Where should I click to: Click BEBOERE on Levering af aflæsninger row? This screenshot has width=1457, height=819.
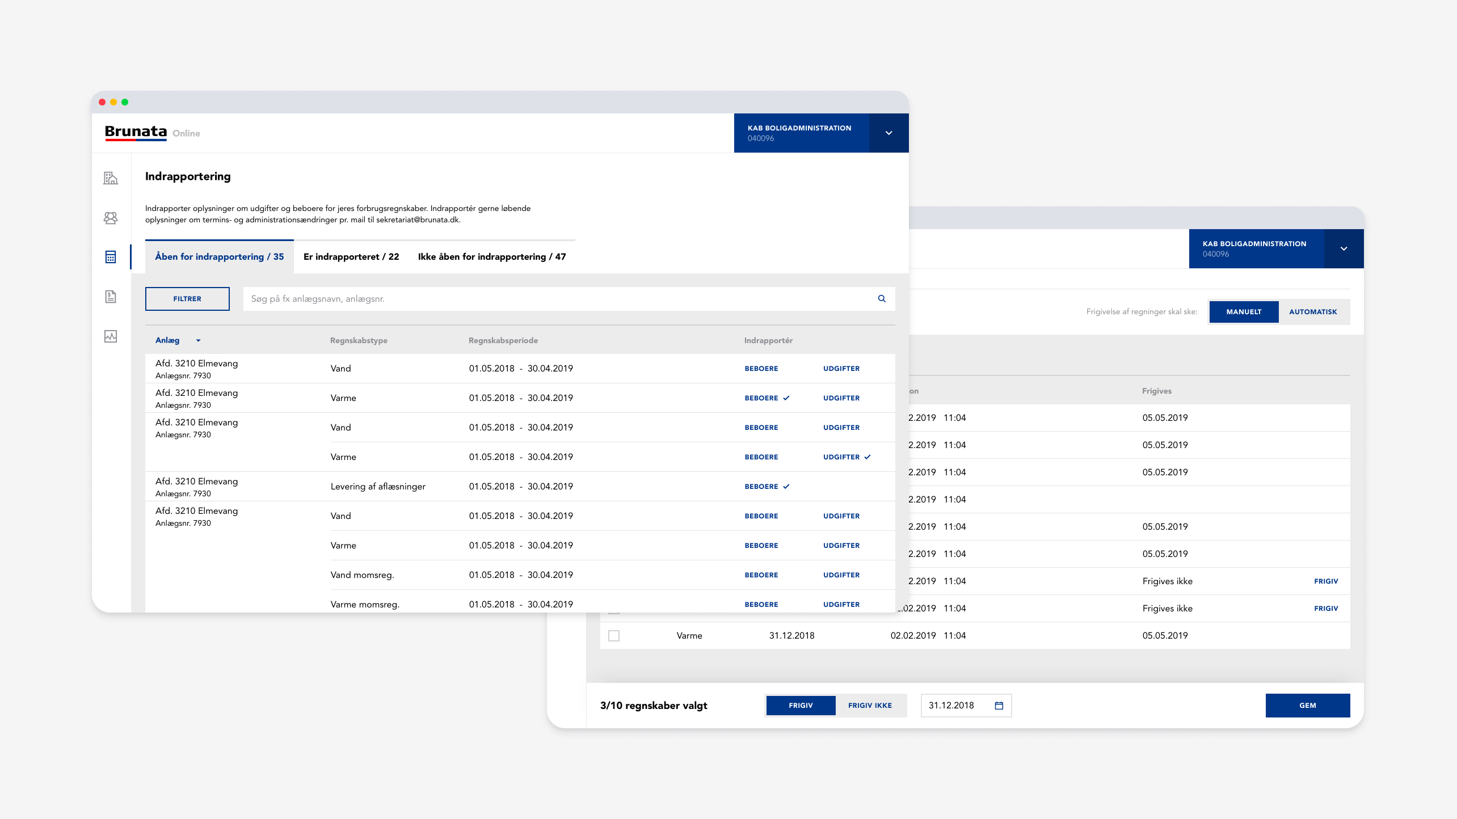tap(767, 487)
